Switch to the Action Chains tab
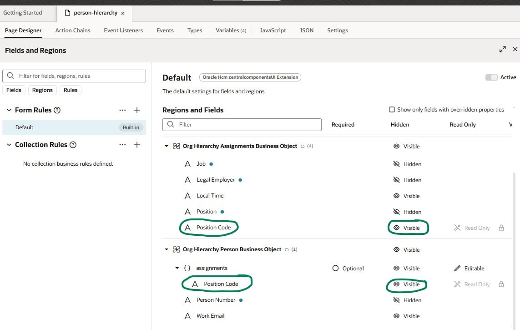520x330 pixels. [x=73, y=30]
